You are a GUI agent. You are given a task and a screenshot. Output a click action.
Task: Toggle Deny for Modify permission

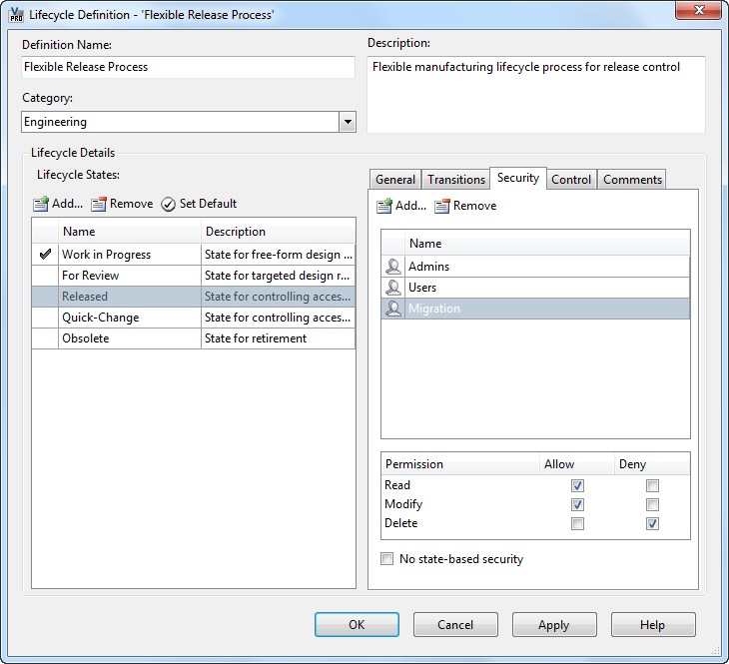652,504
